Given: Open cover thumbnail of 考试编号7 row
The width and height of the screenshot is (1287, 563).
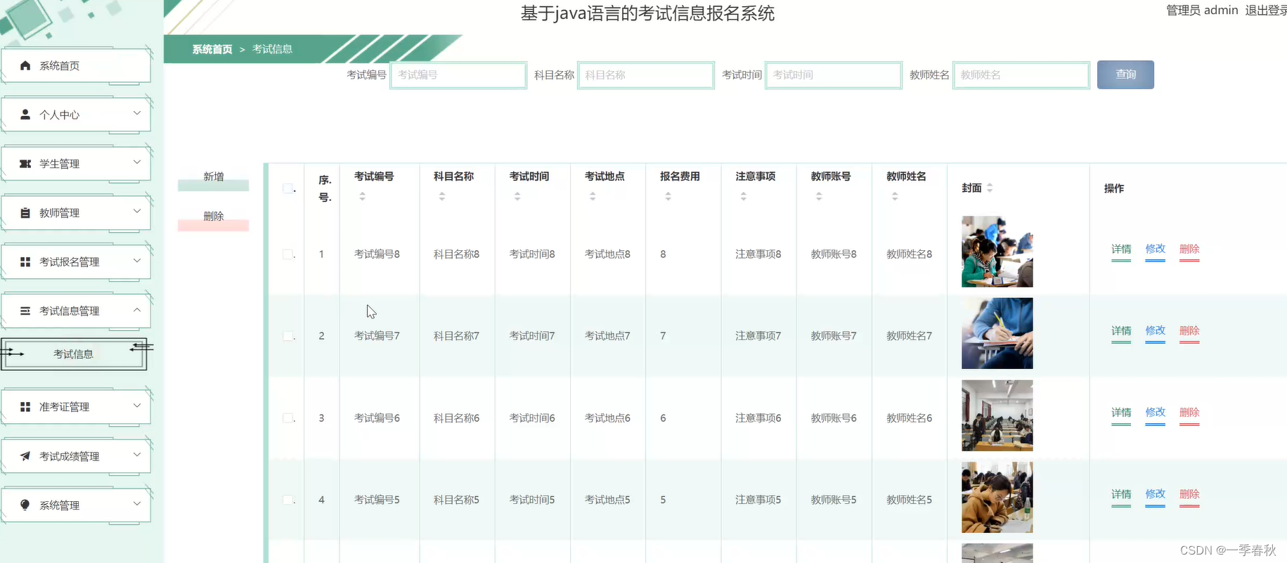Looking at the screenshot, I should click(997, 333).
